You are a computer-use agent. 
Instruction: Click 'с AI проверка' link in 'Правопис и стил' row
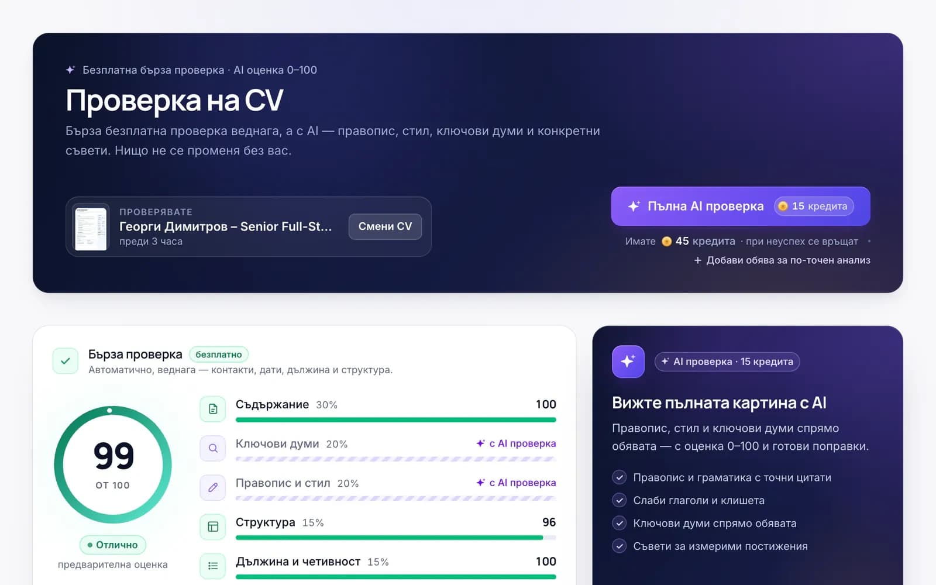tap(516, 483)
